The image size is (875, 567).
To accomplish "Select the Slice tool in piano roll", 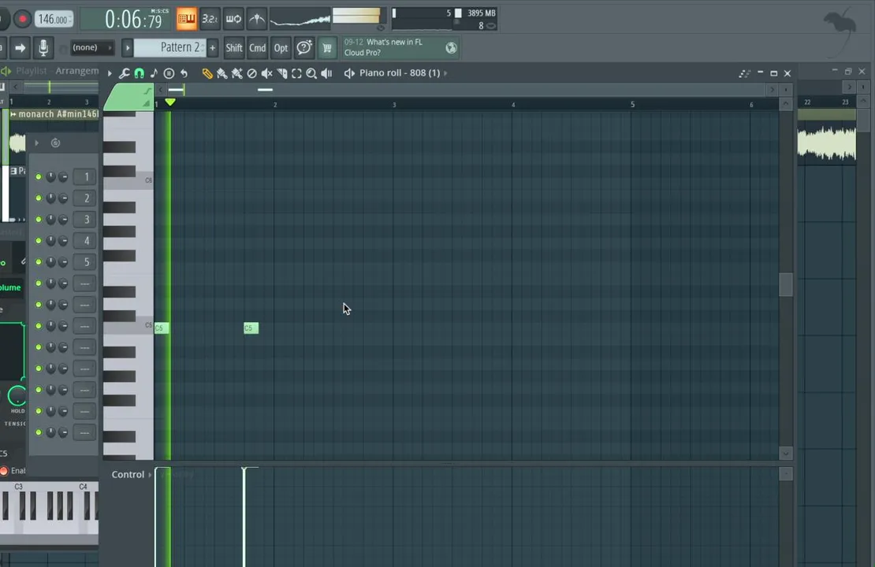I will coord(281,73).
